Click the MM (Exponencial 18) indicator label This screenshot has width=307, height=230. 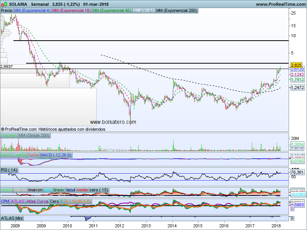coord(71,10)
